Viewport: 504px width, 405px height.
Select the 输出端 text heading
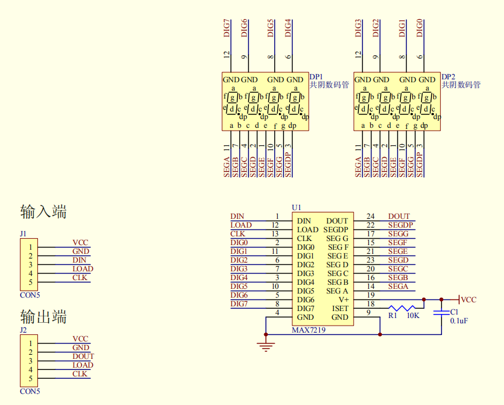pyautogui.click(x=43, y=317)
